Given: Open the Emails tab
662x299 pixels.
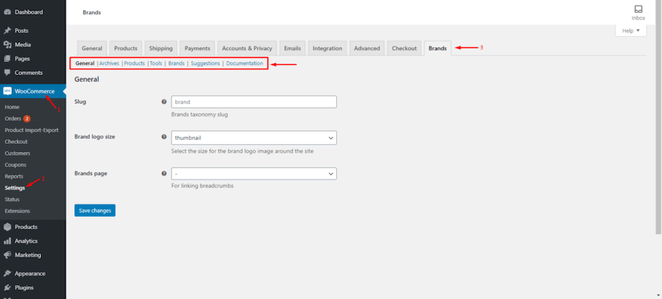Looking at the screenshot, I should point(292,48).
